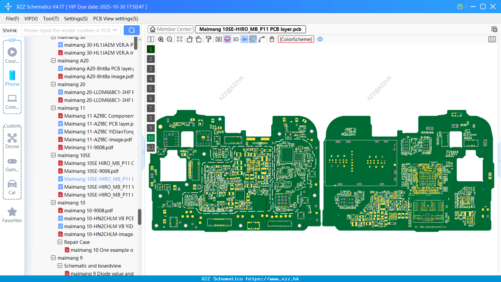This screenshot has height=282, width=501.
Task: Toggle the trace routing display icon
Action: (253, 39)
